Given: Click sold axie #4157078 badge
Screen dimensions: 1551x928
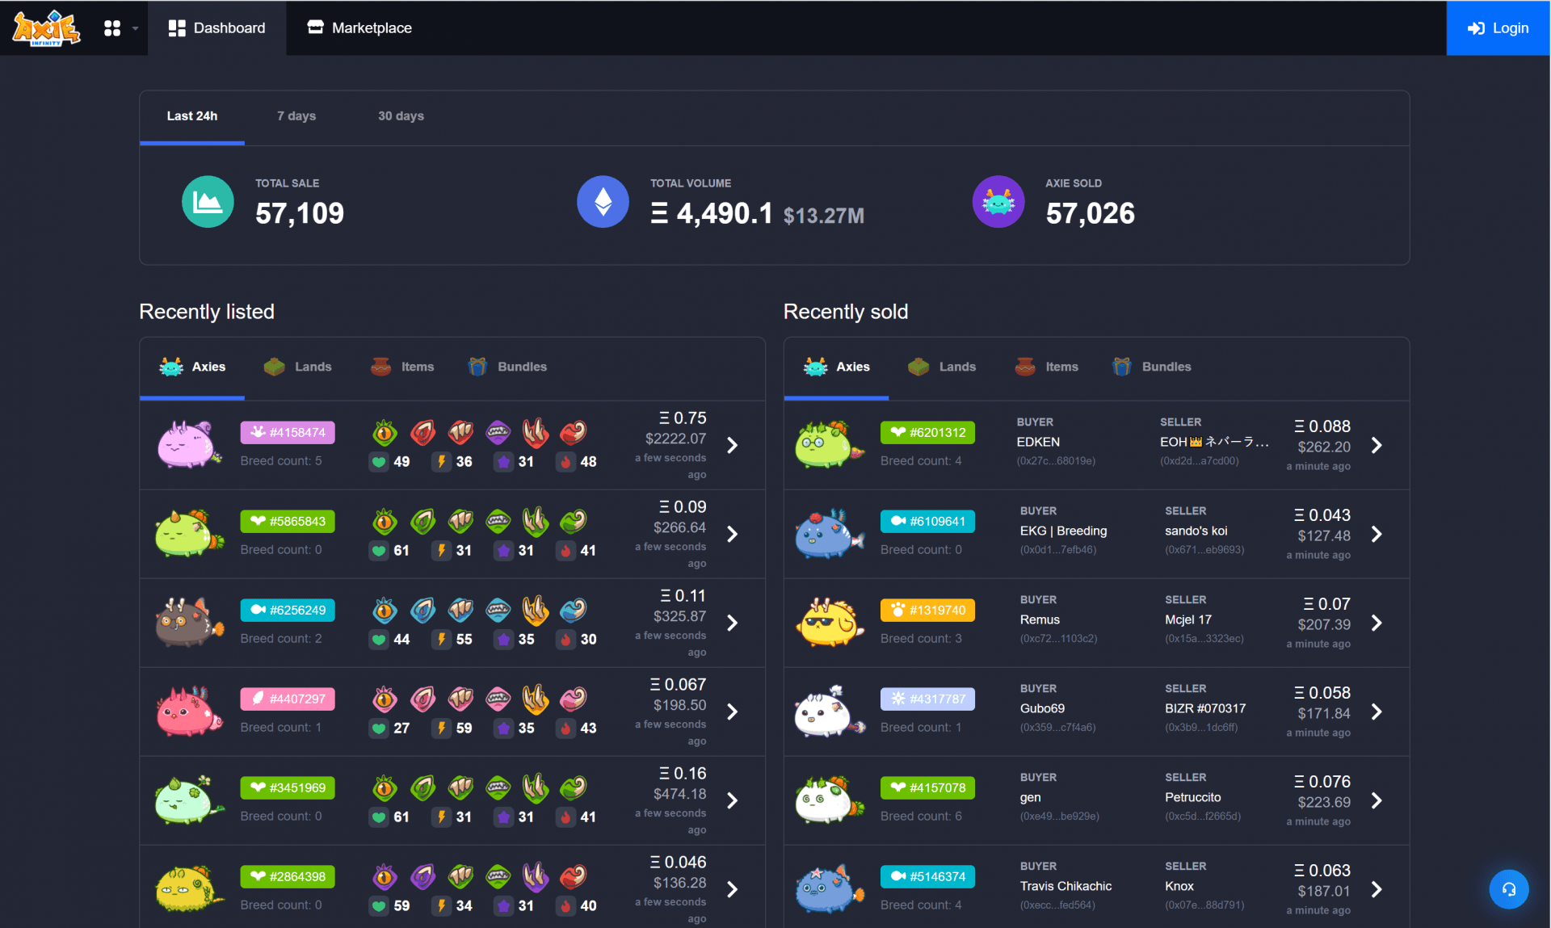Looking at the screenshot, I should point(927,788).
